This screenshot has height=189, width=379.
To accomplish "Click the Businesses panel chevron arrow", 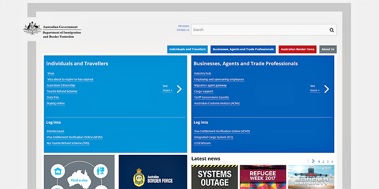I will click(x=326, y=89).
